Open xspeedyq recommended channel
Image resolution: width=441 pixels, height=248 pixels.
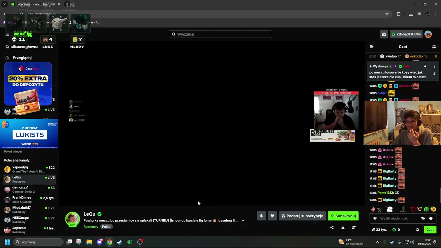click(29, 169)
